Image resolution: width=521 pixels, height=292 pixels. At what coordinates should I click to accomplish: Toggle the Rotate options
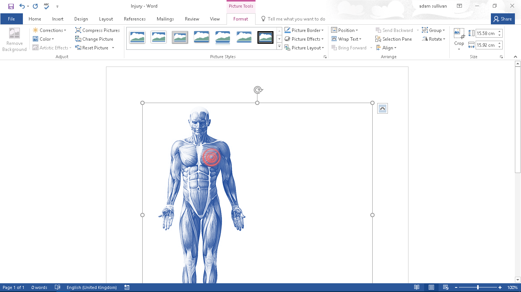point(433,39)
